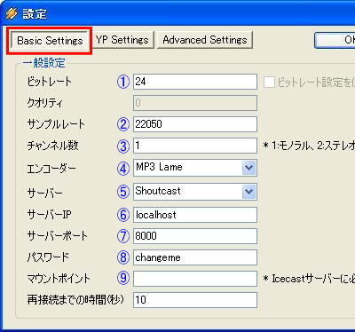Expand the エンコーダー dropdown showing MP3 Lame
This screenshot has height=332, width=355.
pos(248,168)
